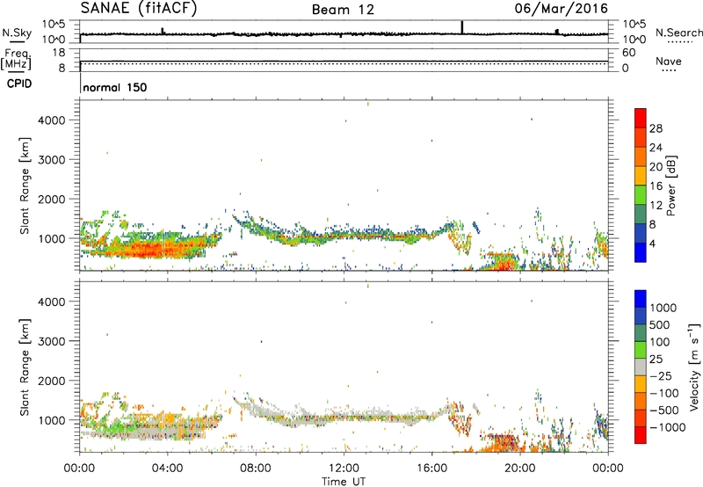Click the 08:00 time tick label

pos(256,469)
